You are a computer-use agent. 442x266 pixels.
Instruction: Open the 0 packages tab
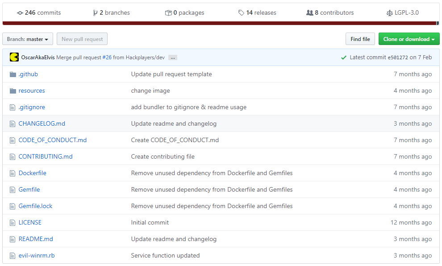tap(185, 12)
